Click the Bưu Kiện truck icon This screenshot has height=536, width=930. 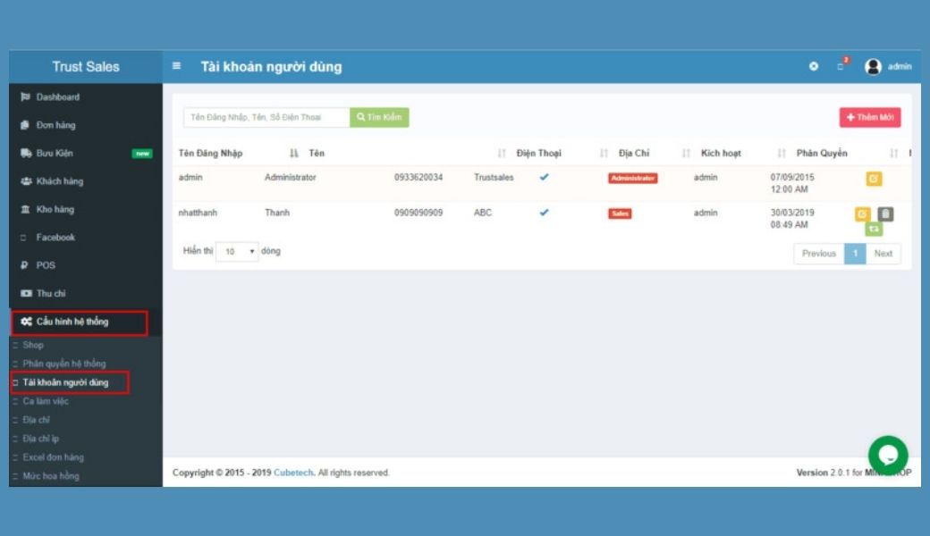[x=26, y=154]
